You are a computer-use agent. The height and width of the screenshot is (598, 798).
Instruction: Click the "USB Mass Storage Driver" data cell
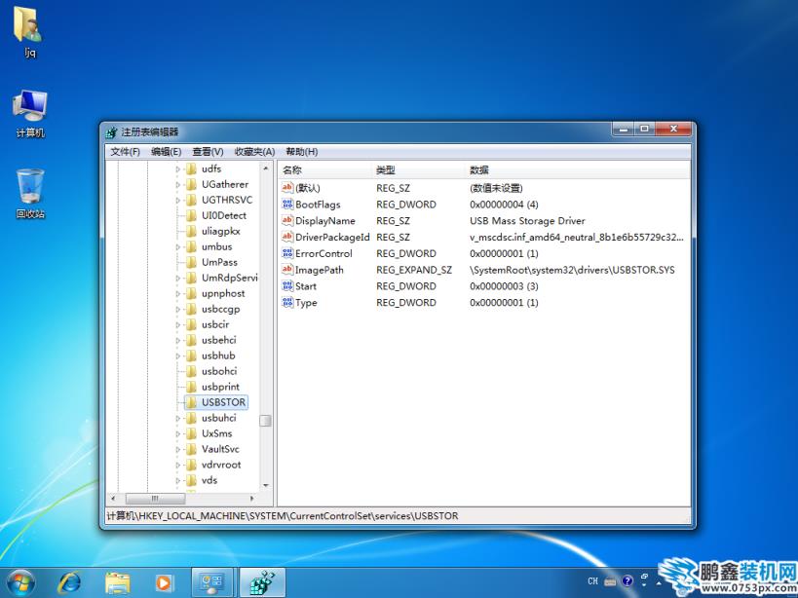coord(527,221)
